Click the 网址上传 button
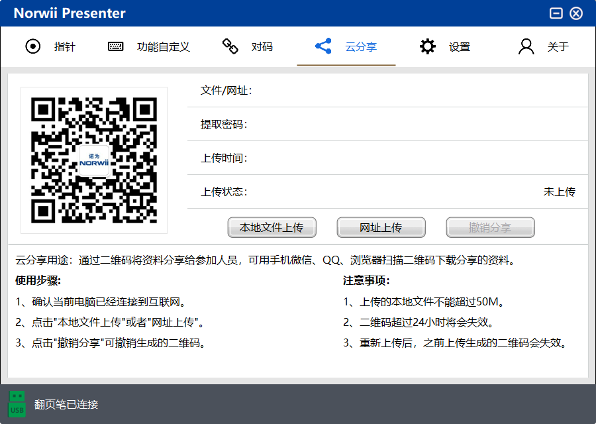Viewport: 596px width, 424px height. click(x=381, y=227)
